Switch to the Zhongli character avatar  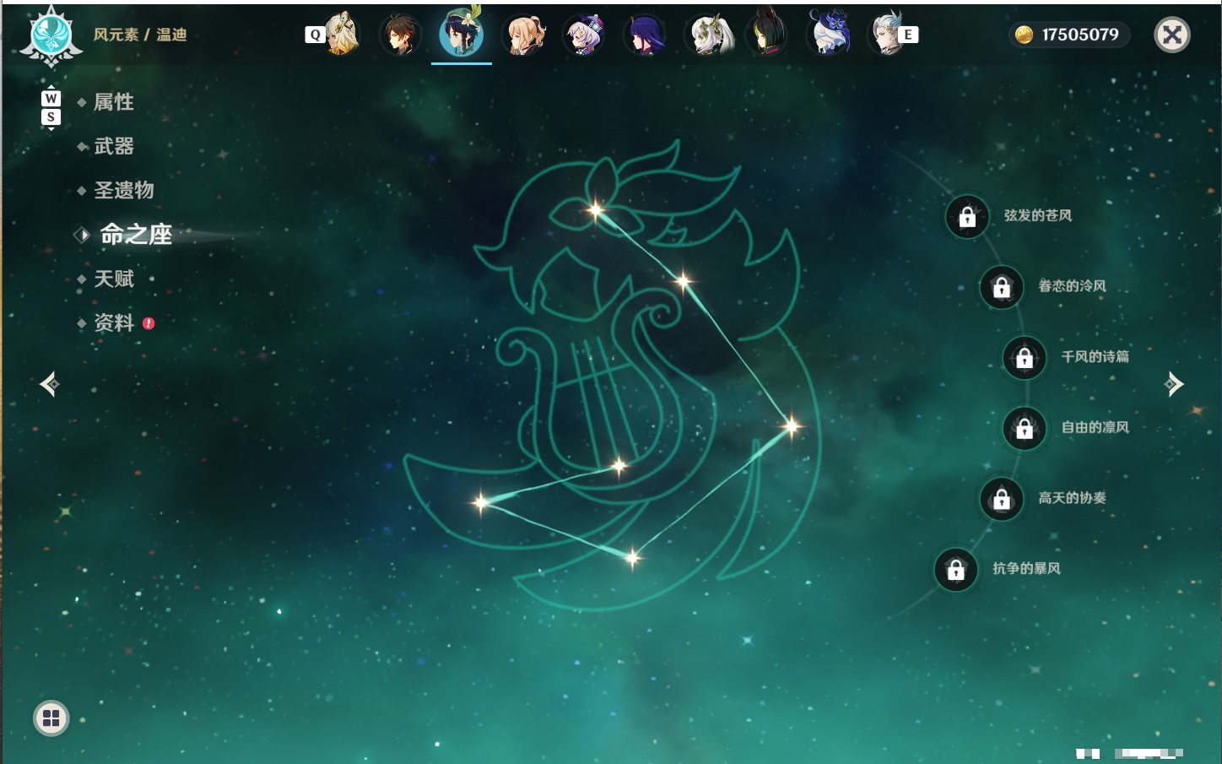(x=400, y=35)
